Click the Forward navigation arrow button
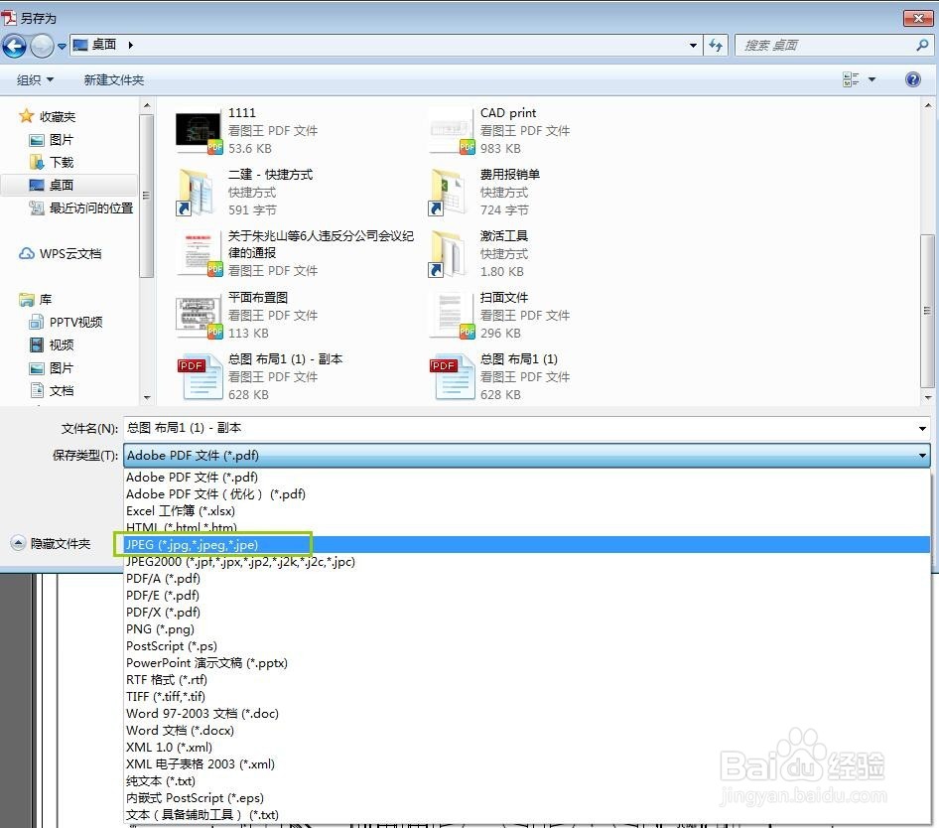The height and width of the screenshot is (828, 939). click(42, 46)
